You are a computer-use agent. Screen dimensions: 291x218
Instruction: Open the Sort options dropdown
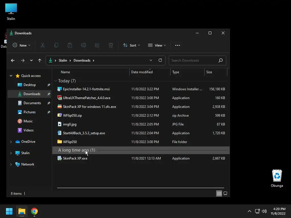[131, 45]
